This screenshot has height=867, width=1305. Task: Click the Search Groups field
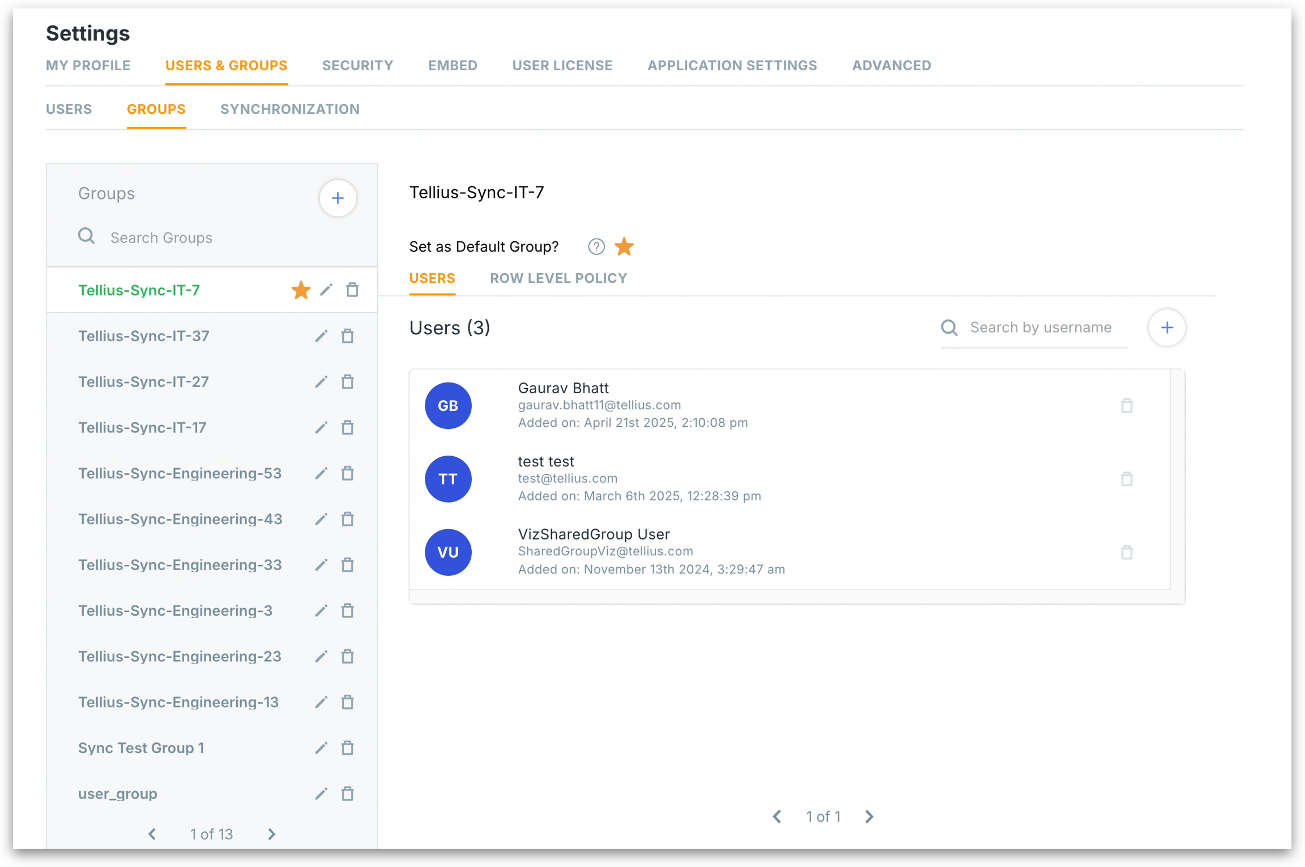tap(215, 237)
